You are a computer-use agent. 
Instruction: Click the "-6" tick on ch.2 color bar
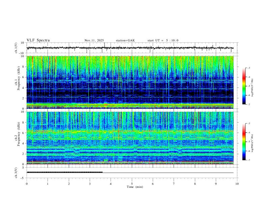[x=249, y=151]
